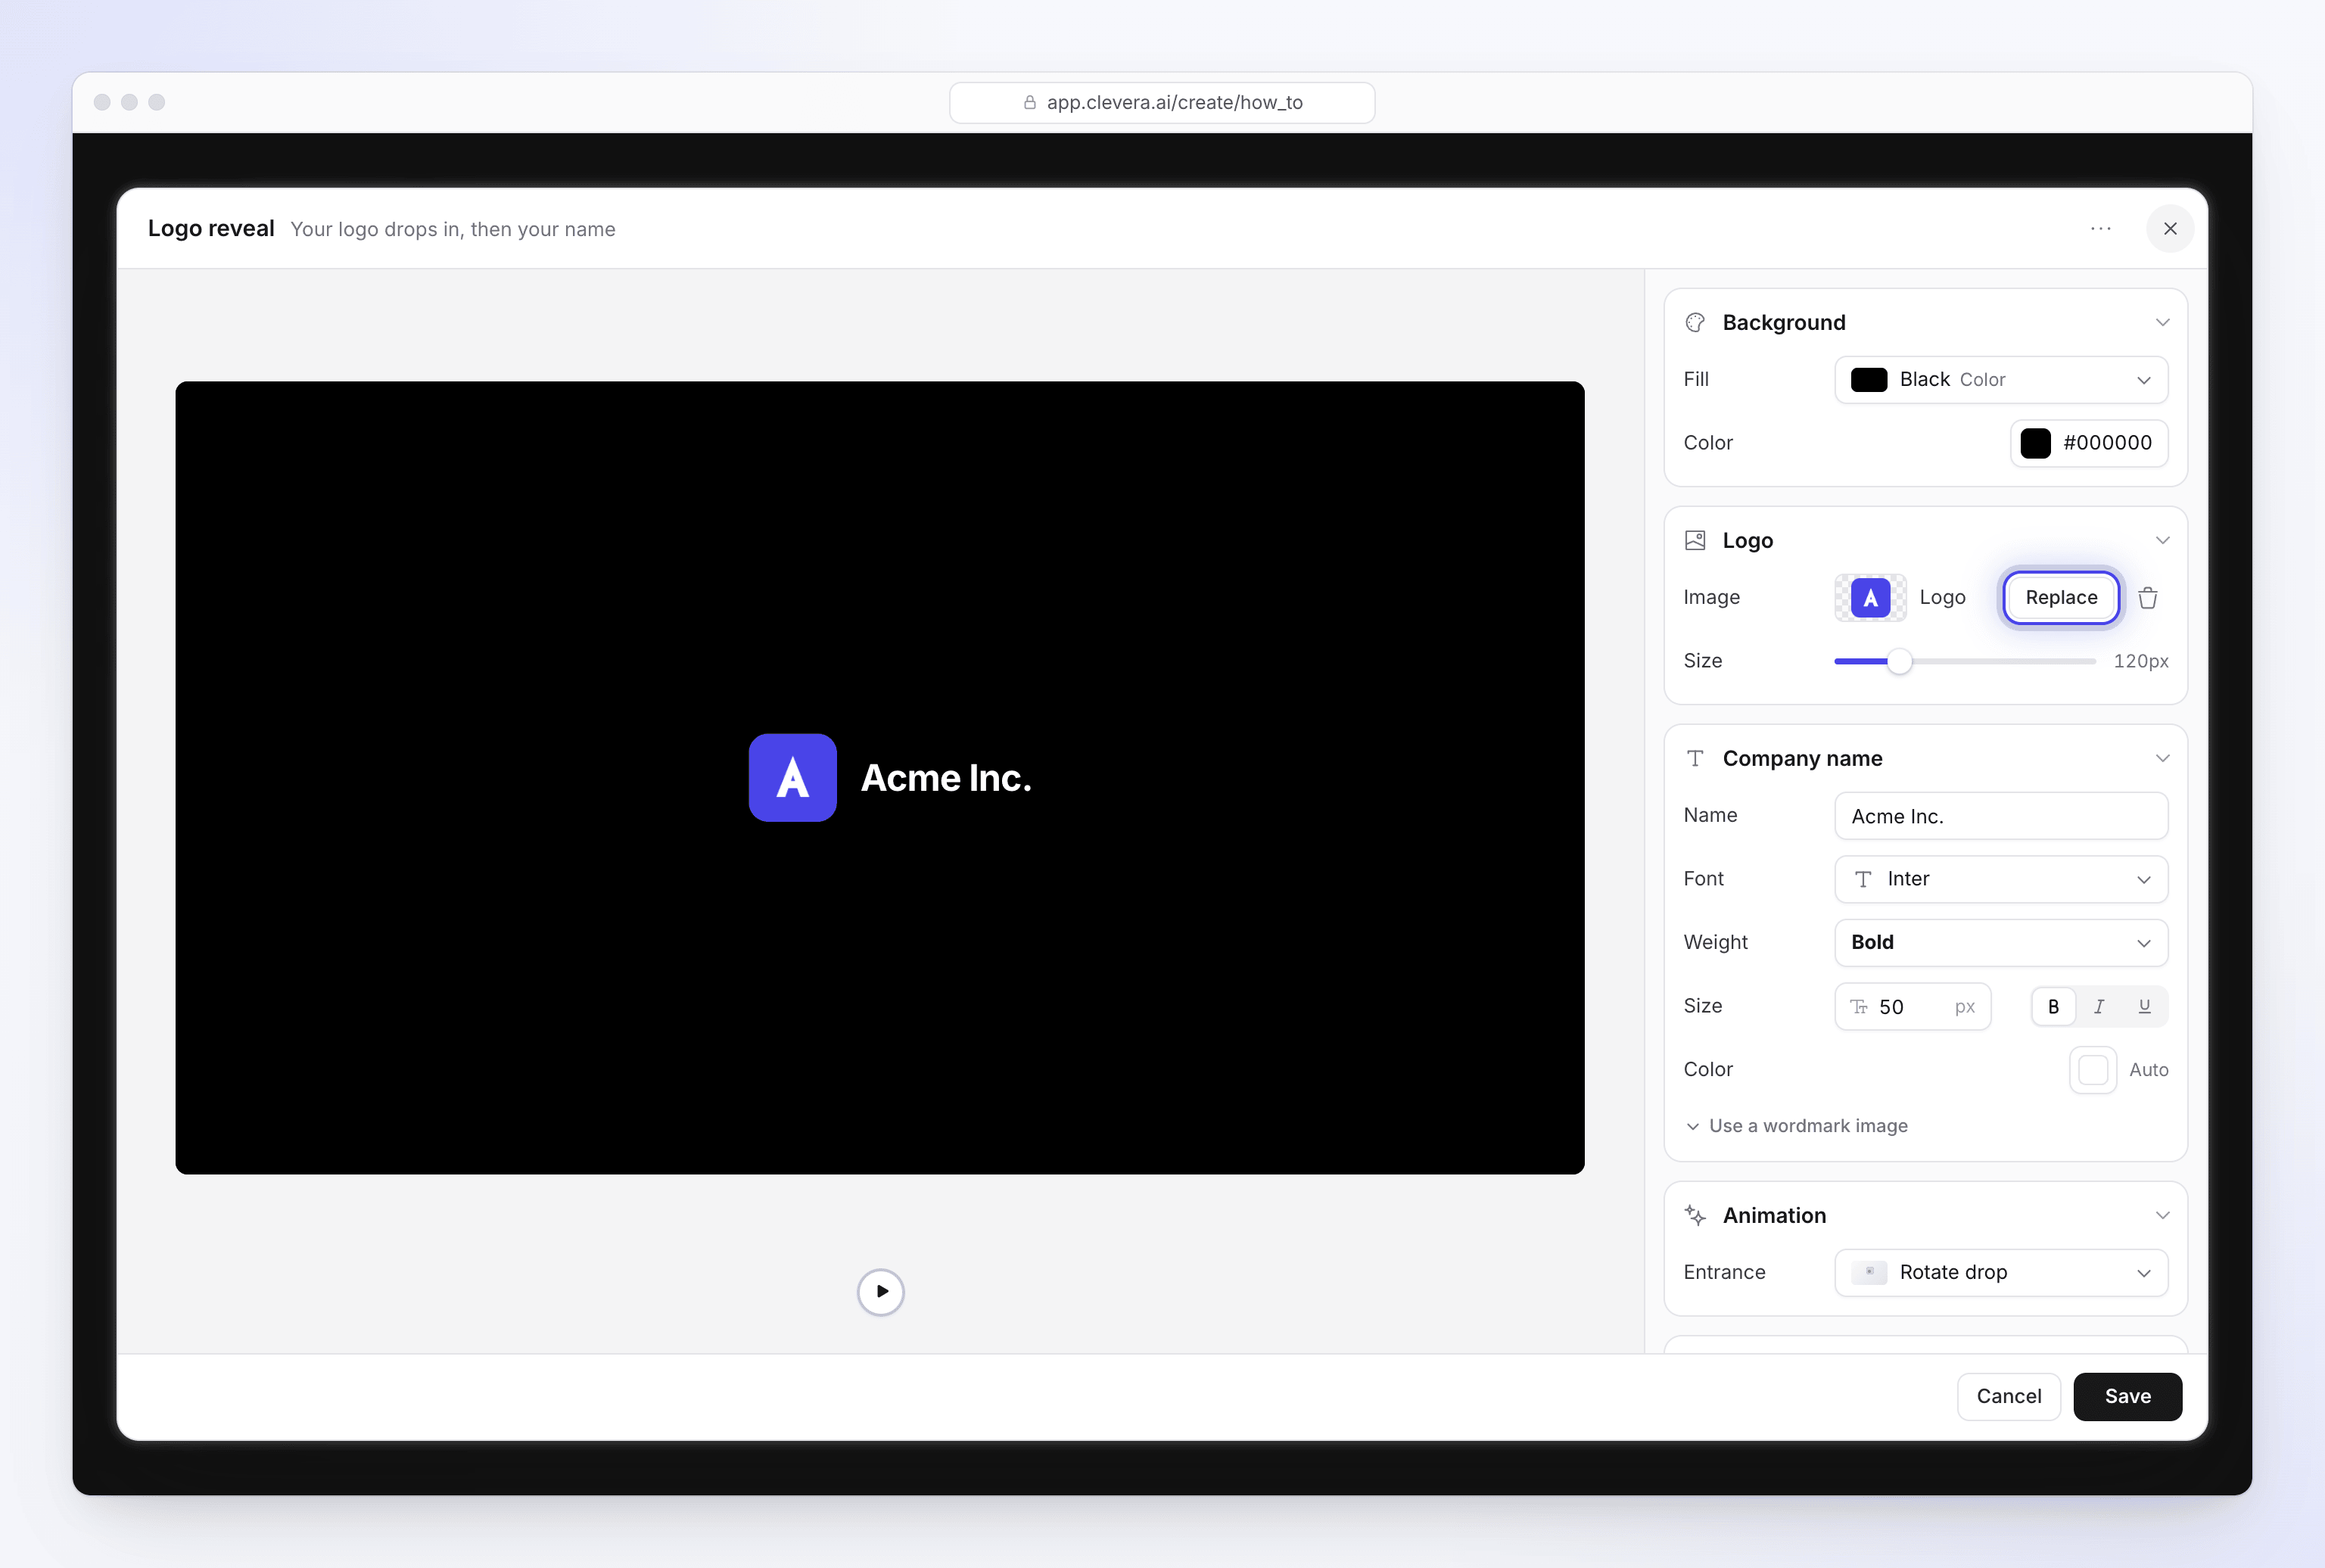Collapse the Animation section
Screen dimensions: 2325x1568
[x=2162, y=1216]
